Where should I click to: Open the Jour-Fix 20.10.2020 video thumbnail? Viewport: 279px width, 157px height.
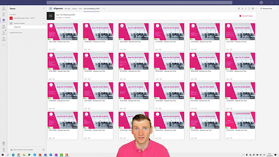[133, 61]
